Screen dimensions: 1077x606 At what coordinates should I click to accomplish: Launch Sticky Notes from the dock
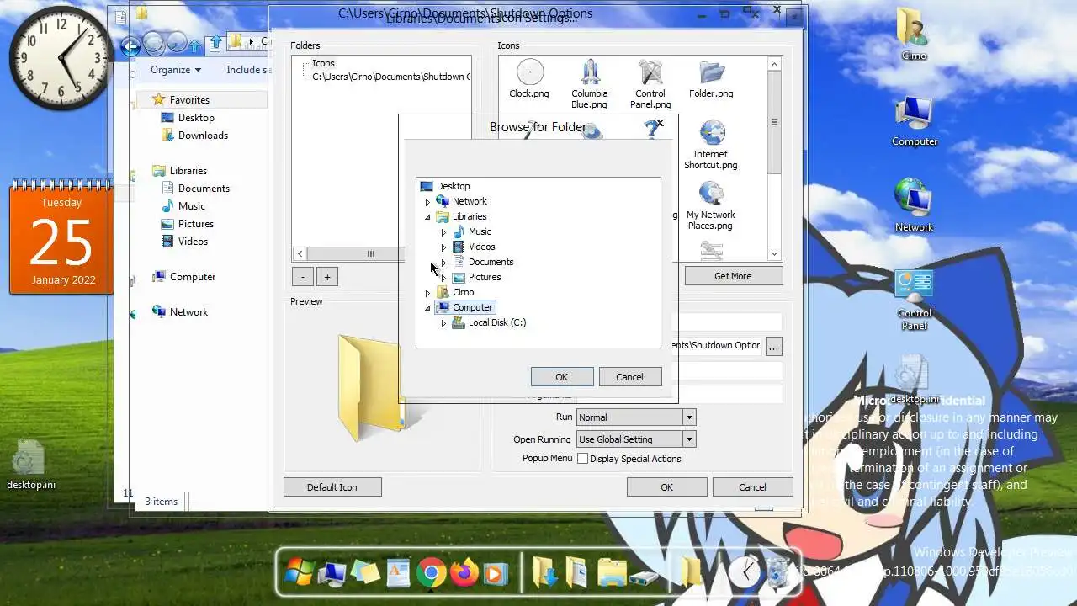[x=365, y=573]
